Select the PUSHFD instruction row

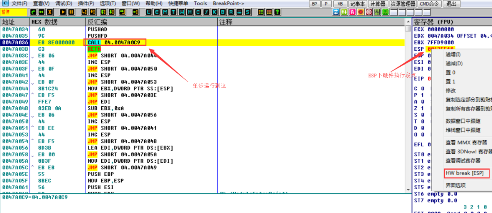click(x=203, y=36)
